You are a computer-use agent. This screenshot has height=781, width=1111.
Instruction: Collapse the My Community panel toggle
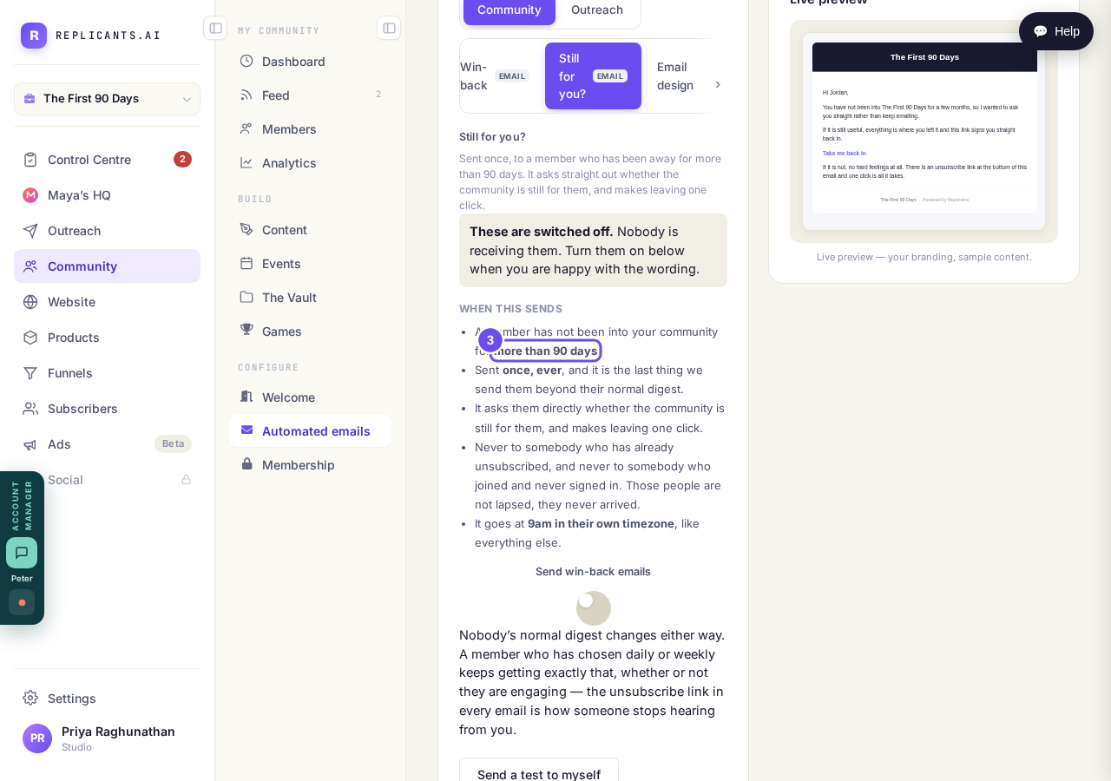389,28
